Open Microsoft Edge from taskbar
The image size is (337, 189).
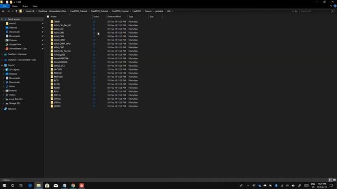30,185
